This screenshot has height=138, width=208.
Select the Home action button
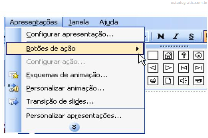coord(168,55)
